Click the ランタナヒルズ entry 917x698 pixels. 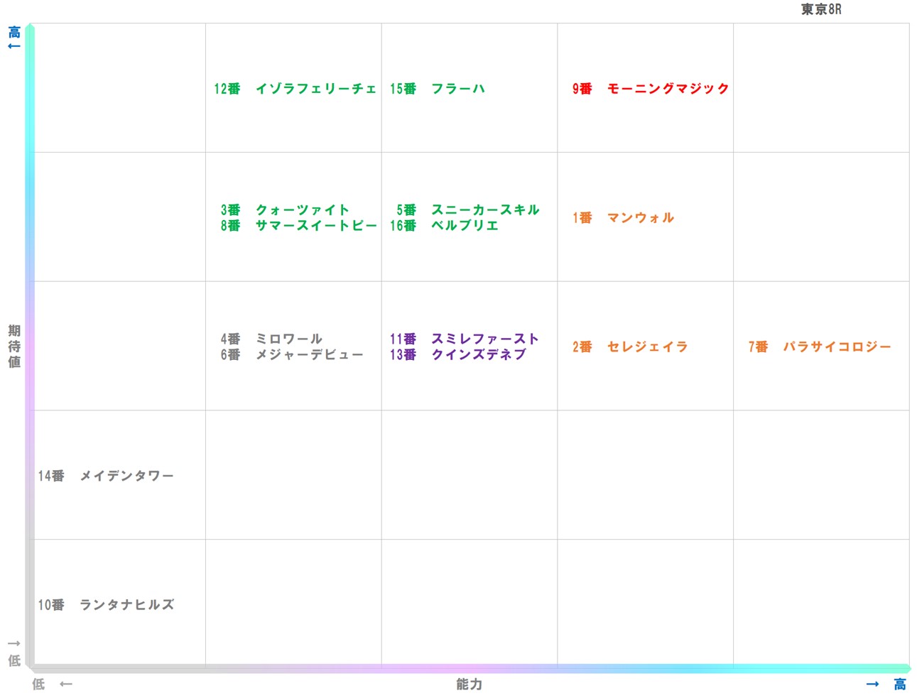pos(128,605)
